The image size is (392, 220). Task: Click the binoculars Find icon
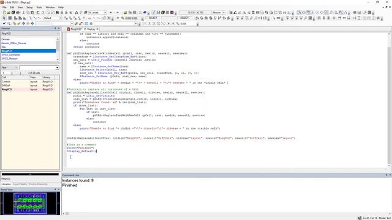click(58, 12)
